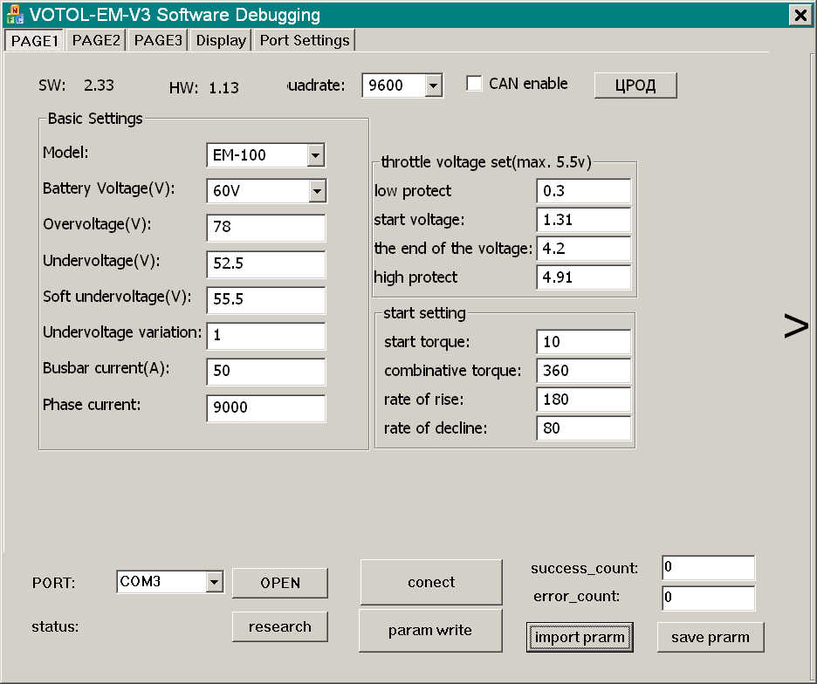Go to the Port Settings tab
The width and height of the screenshot is (817, 684).
(x=305, y=40)
